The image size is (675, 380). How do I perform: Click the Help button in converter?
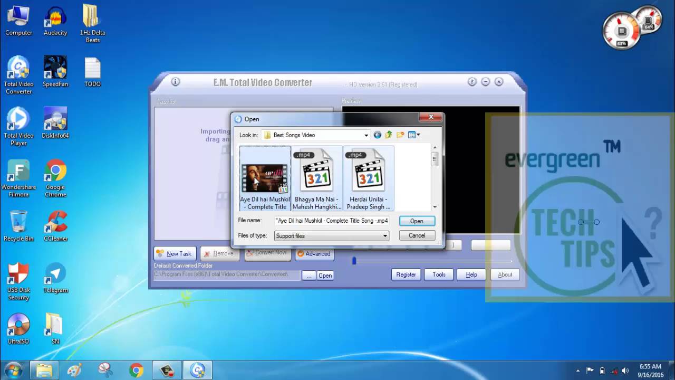pyautogui.click(x=471, y=274)
